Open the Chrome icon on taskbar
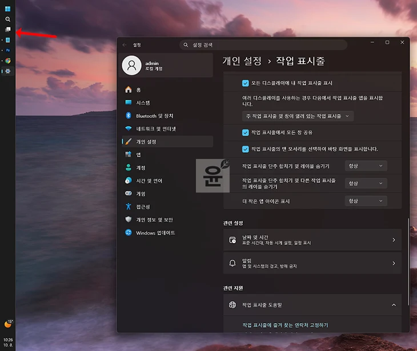 point(8,61)
